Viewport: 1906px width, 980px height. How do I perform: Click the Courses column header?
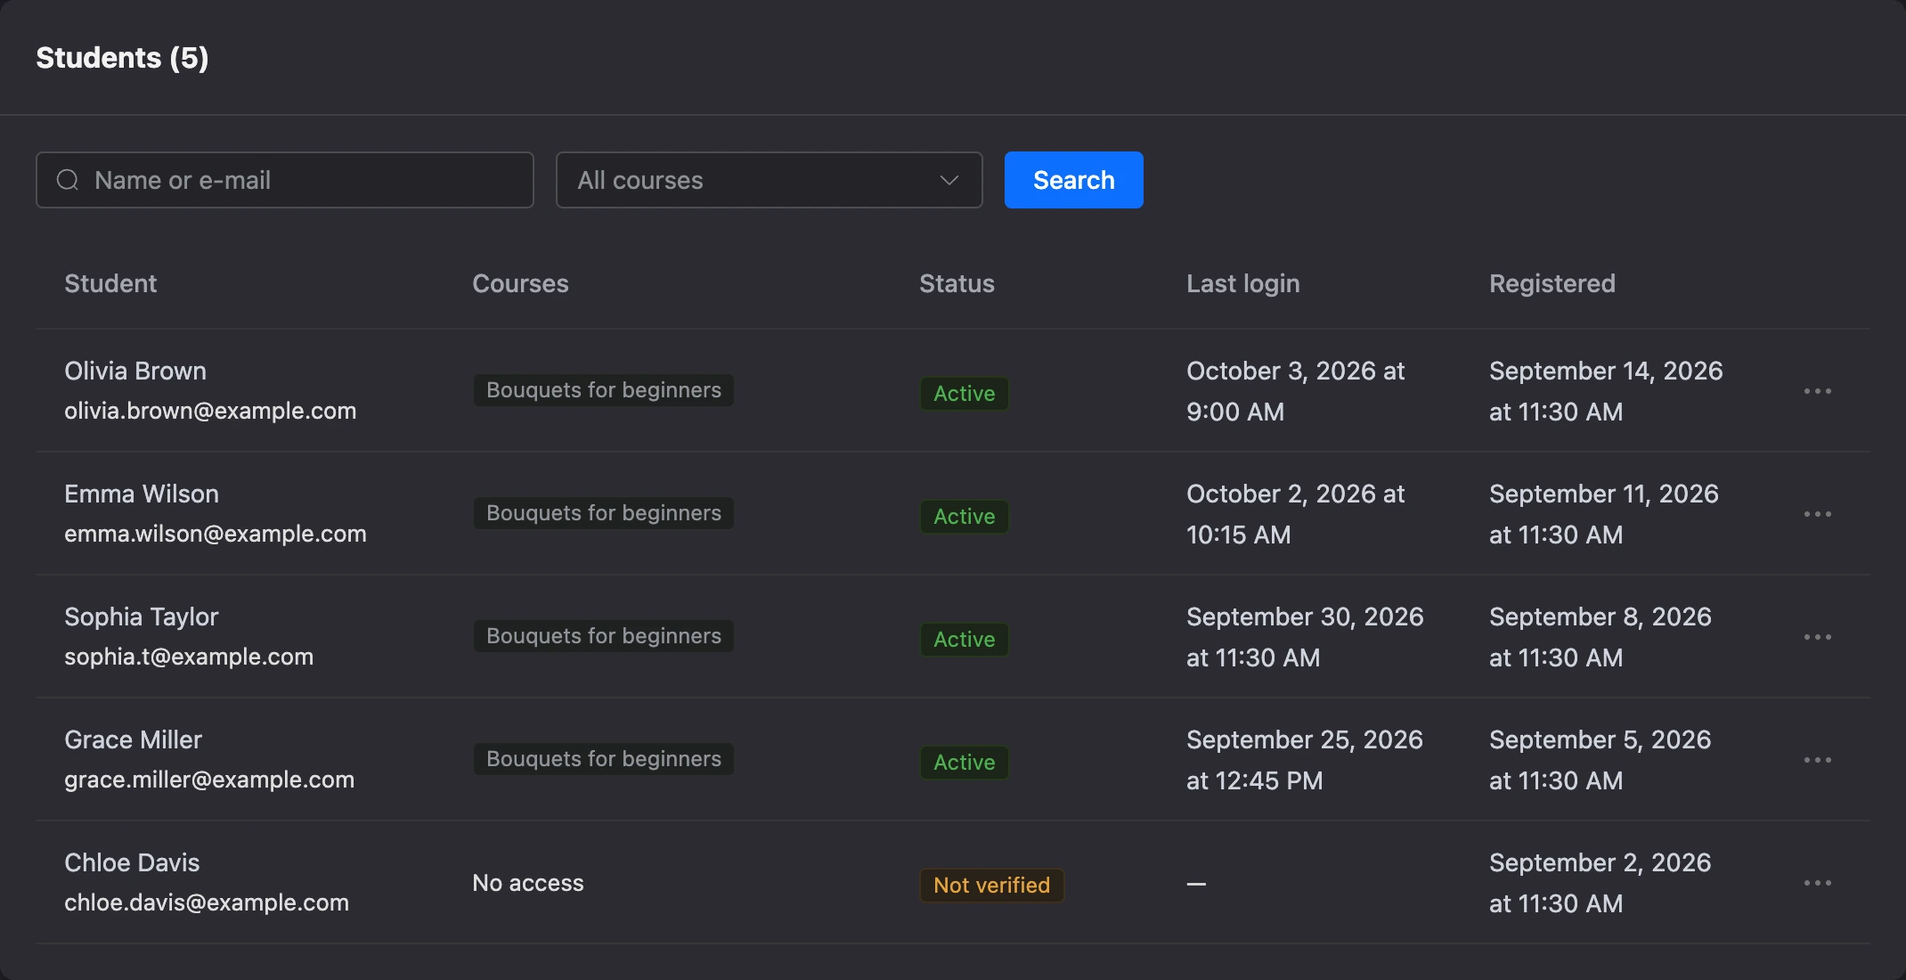click(x=520, y=283)
